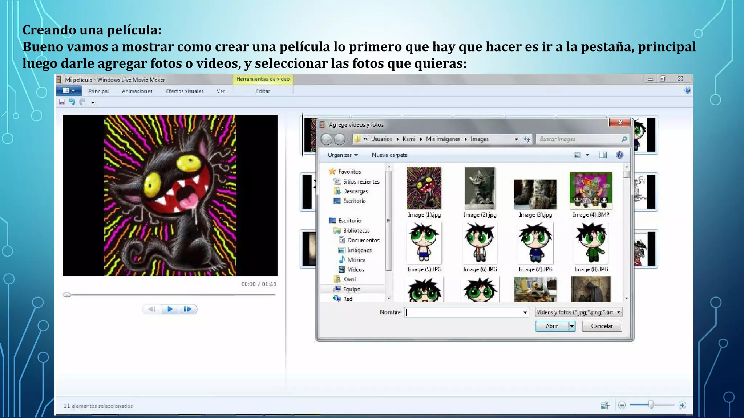Click the change view icon
744x418 pixels.
[577, 155]
